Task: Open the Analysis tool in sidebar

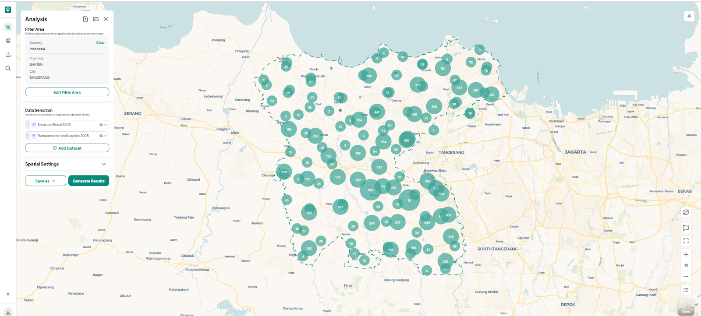Action: pyautogui.click(x=8, y=27)
